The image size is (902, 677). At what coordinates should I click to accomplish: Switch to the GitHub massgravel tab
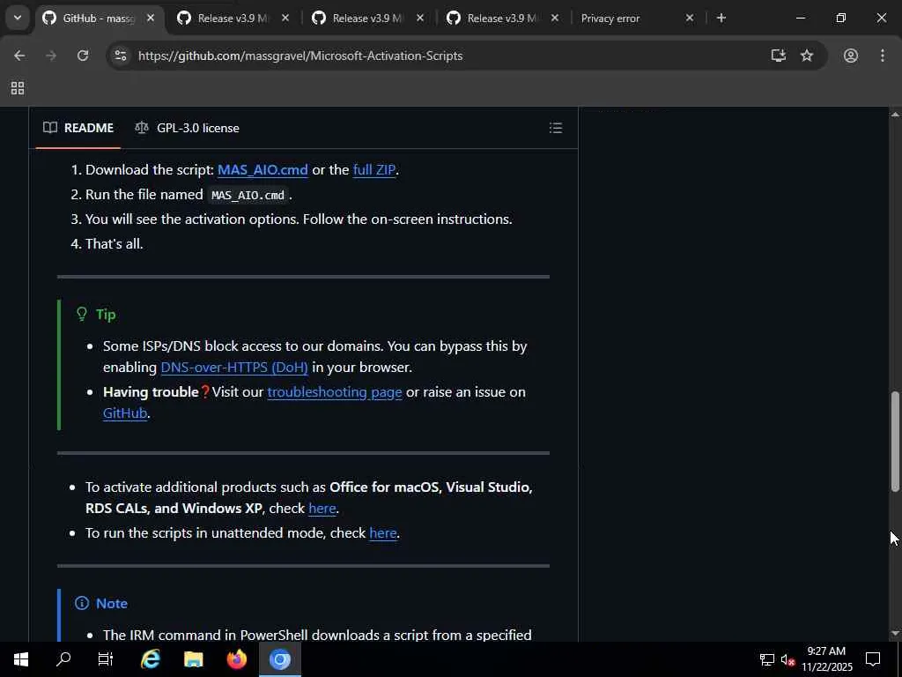click(x=98, y=19)
